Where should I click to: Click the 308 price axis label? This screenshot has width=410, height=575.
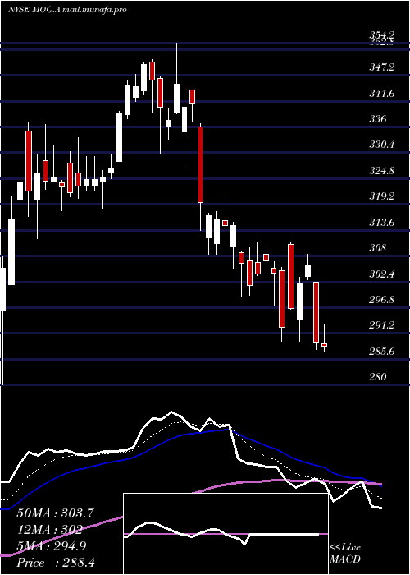point(378,248)
